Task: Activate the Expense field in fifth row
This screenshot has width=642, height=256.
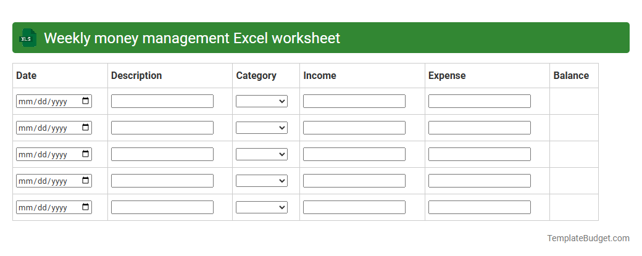Action: pyautogui.click(x=480, y=207)
